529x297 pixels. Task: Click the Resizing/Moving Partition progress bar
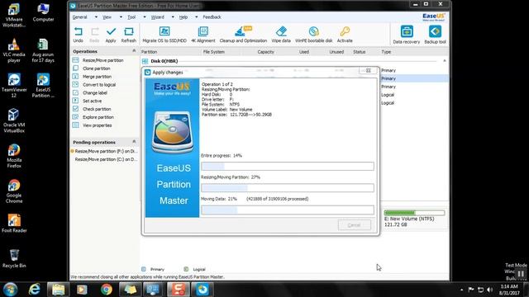point(288,187)
